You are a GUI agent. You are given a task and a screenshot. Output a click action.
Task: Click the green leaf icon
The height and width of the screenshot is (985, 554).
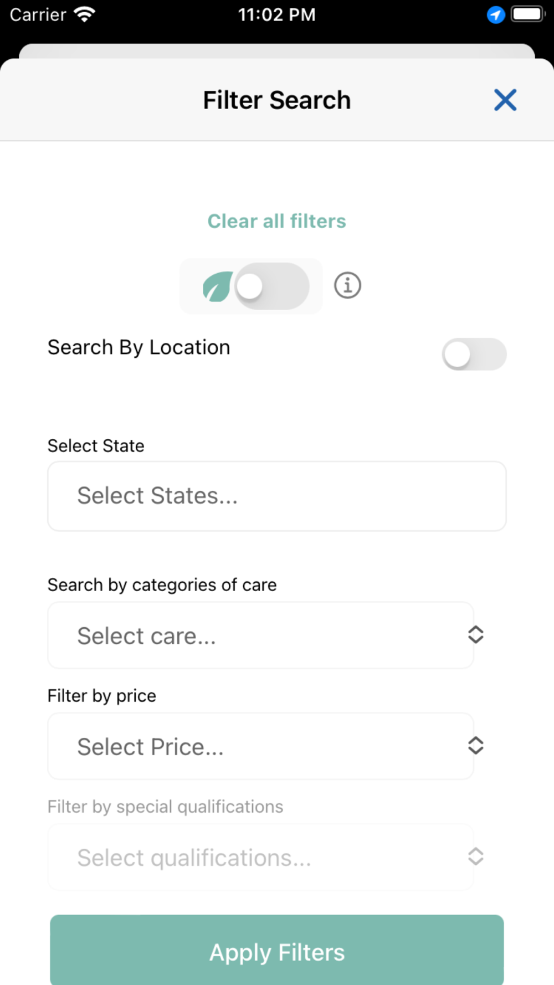pos(217,286)
